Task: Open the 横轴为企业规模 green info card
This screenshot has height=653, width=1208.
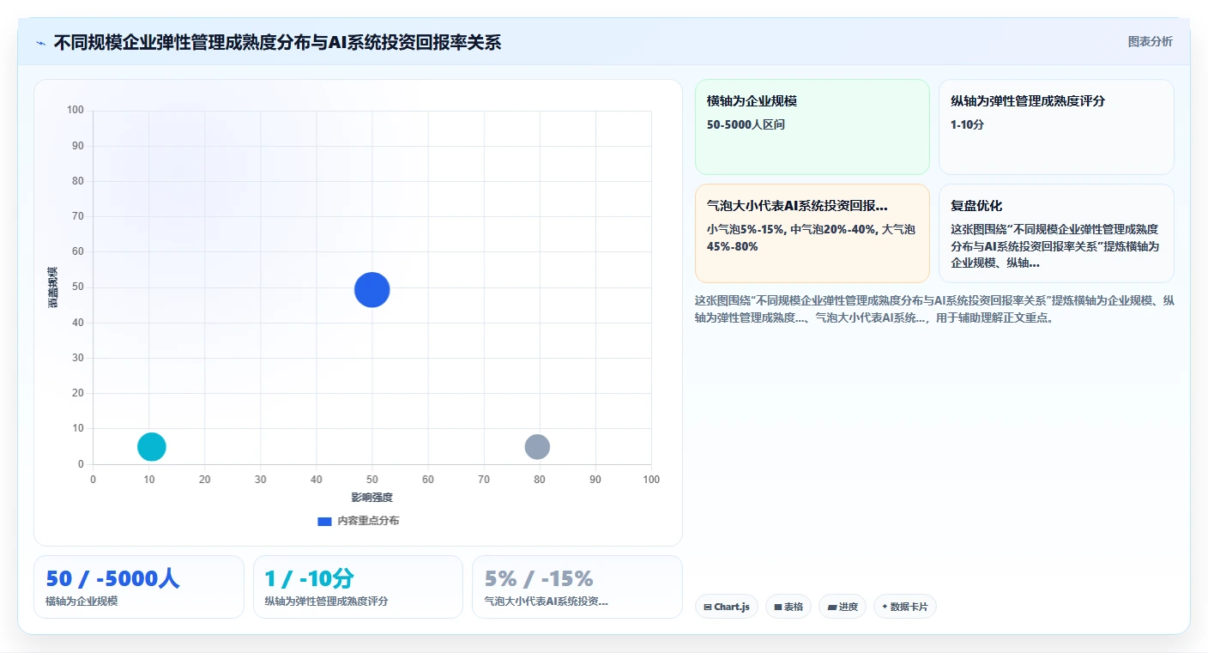Action: (812, 127)
